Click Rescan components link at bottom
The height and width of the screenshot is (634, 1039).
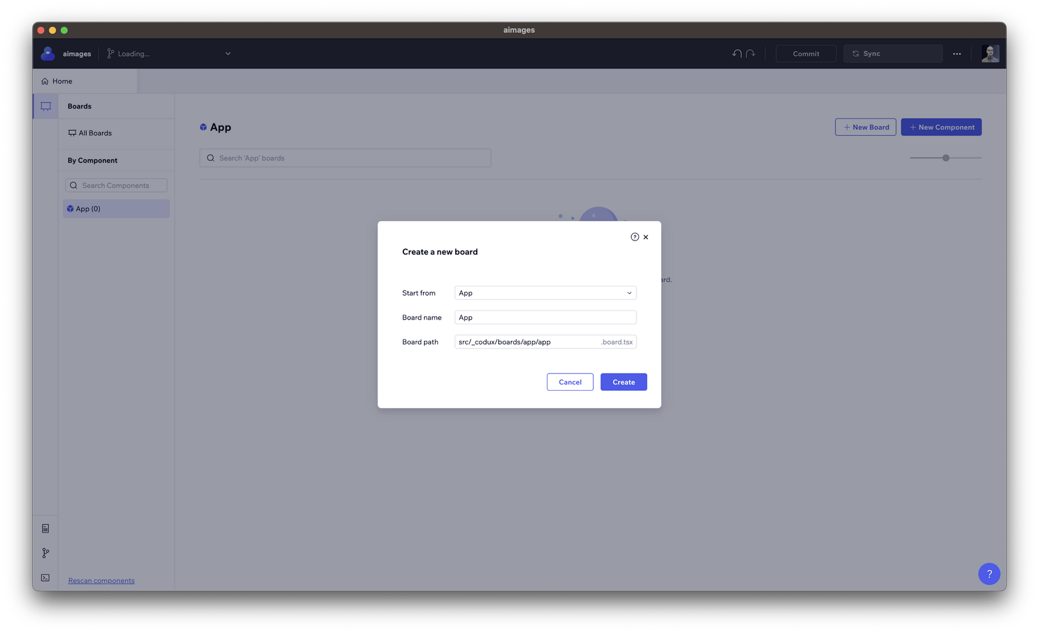(x=101, y=580)
